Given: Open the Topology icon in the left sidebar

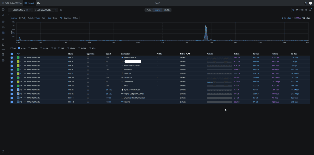Looking at the screenshot, I should [3, 16].
